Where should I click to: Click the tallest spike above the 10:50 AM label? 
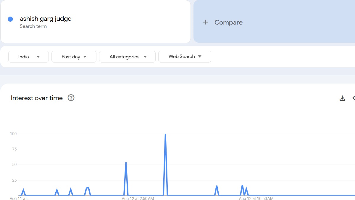tap(242, 186)
